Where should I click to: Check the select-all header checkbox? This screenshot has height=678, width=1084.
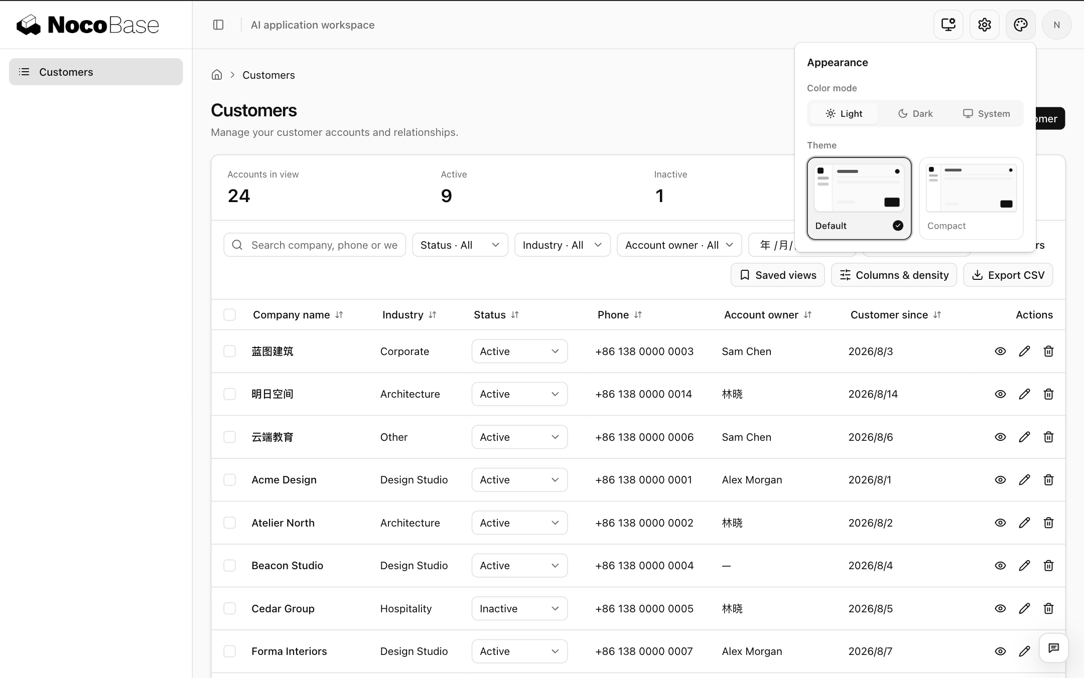point(229,315)
